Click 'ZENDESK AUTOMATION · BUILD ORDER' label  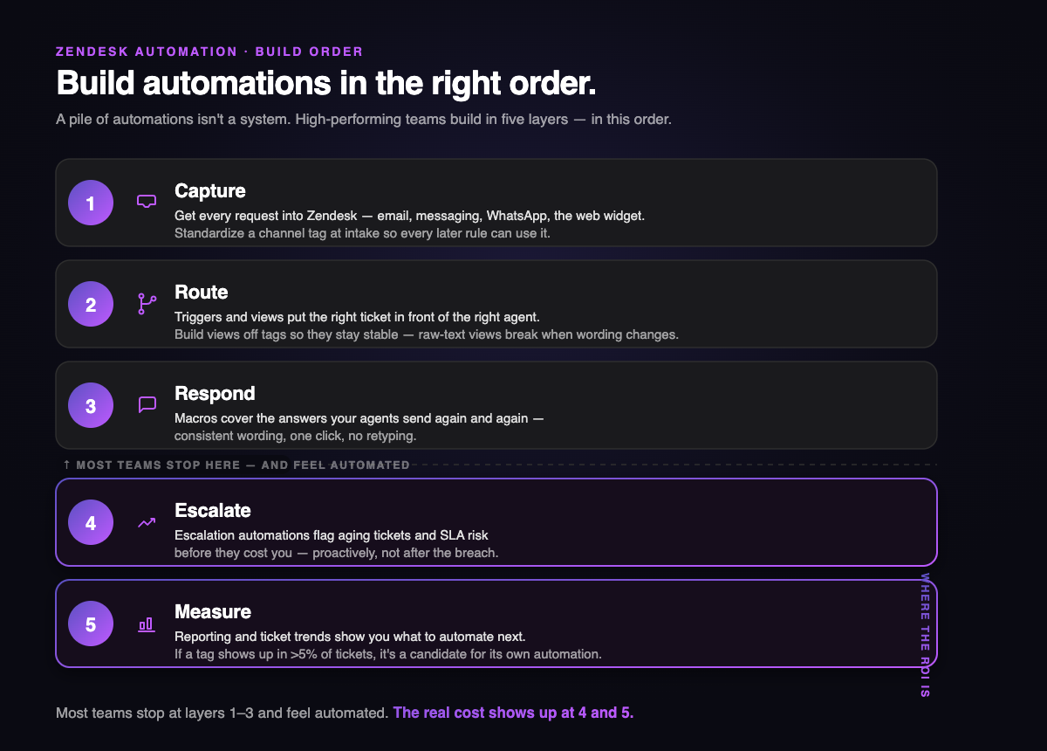pyautogui.click(x=209, y=52)
